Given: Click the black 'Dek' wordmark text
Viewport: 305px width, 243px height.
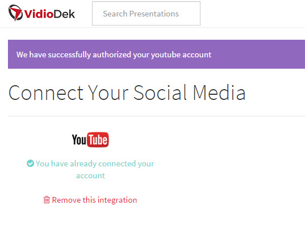Looking at the screenshot, I should [64, 14].
